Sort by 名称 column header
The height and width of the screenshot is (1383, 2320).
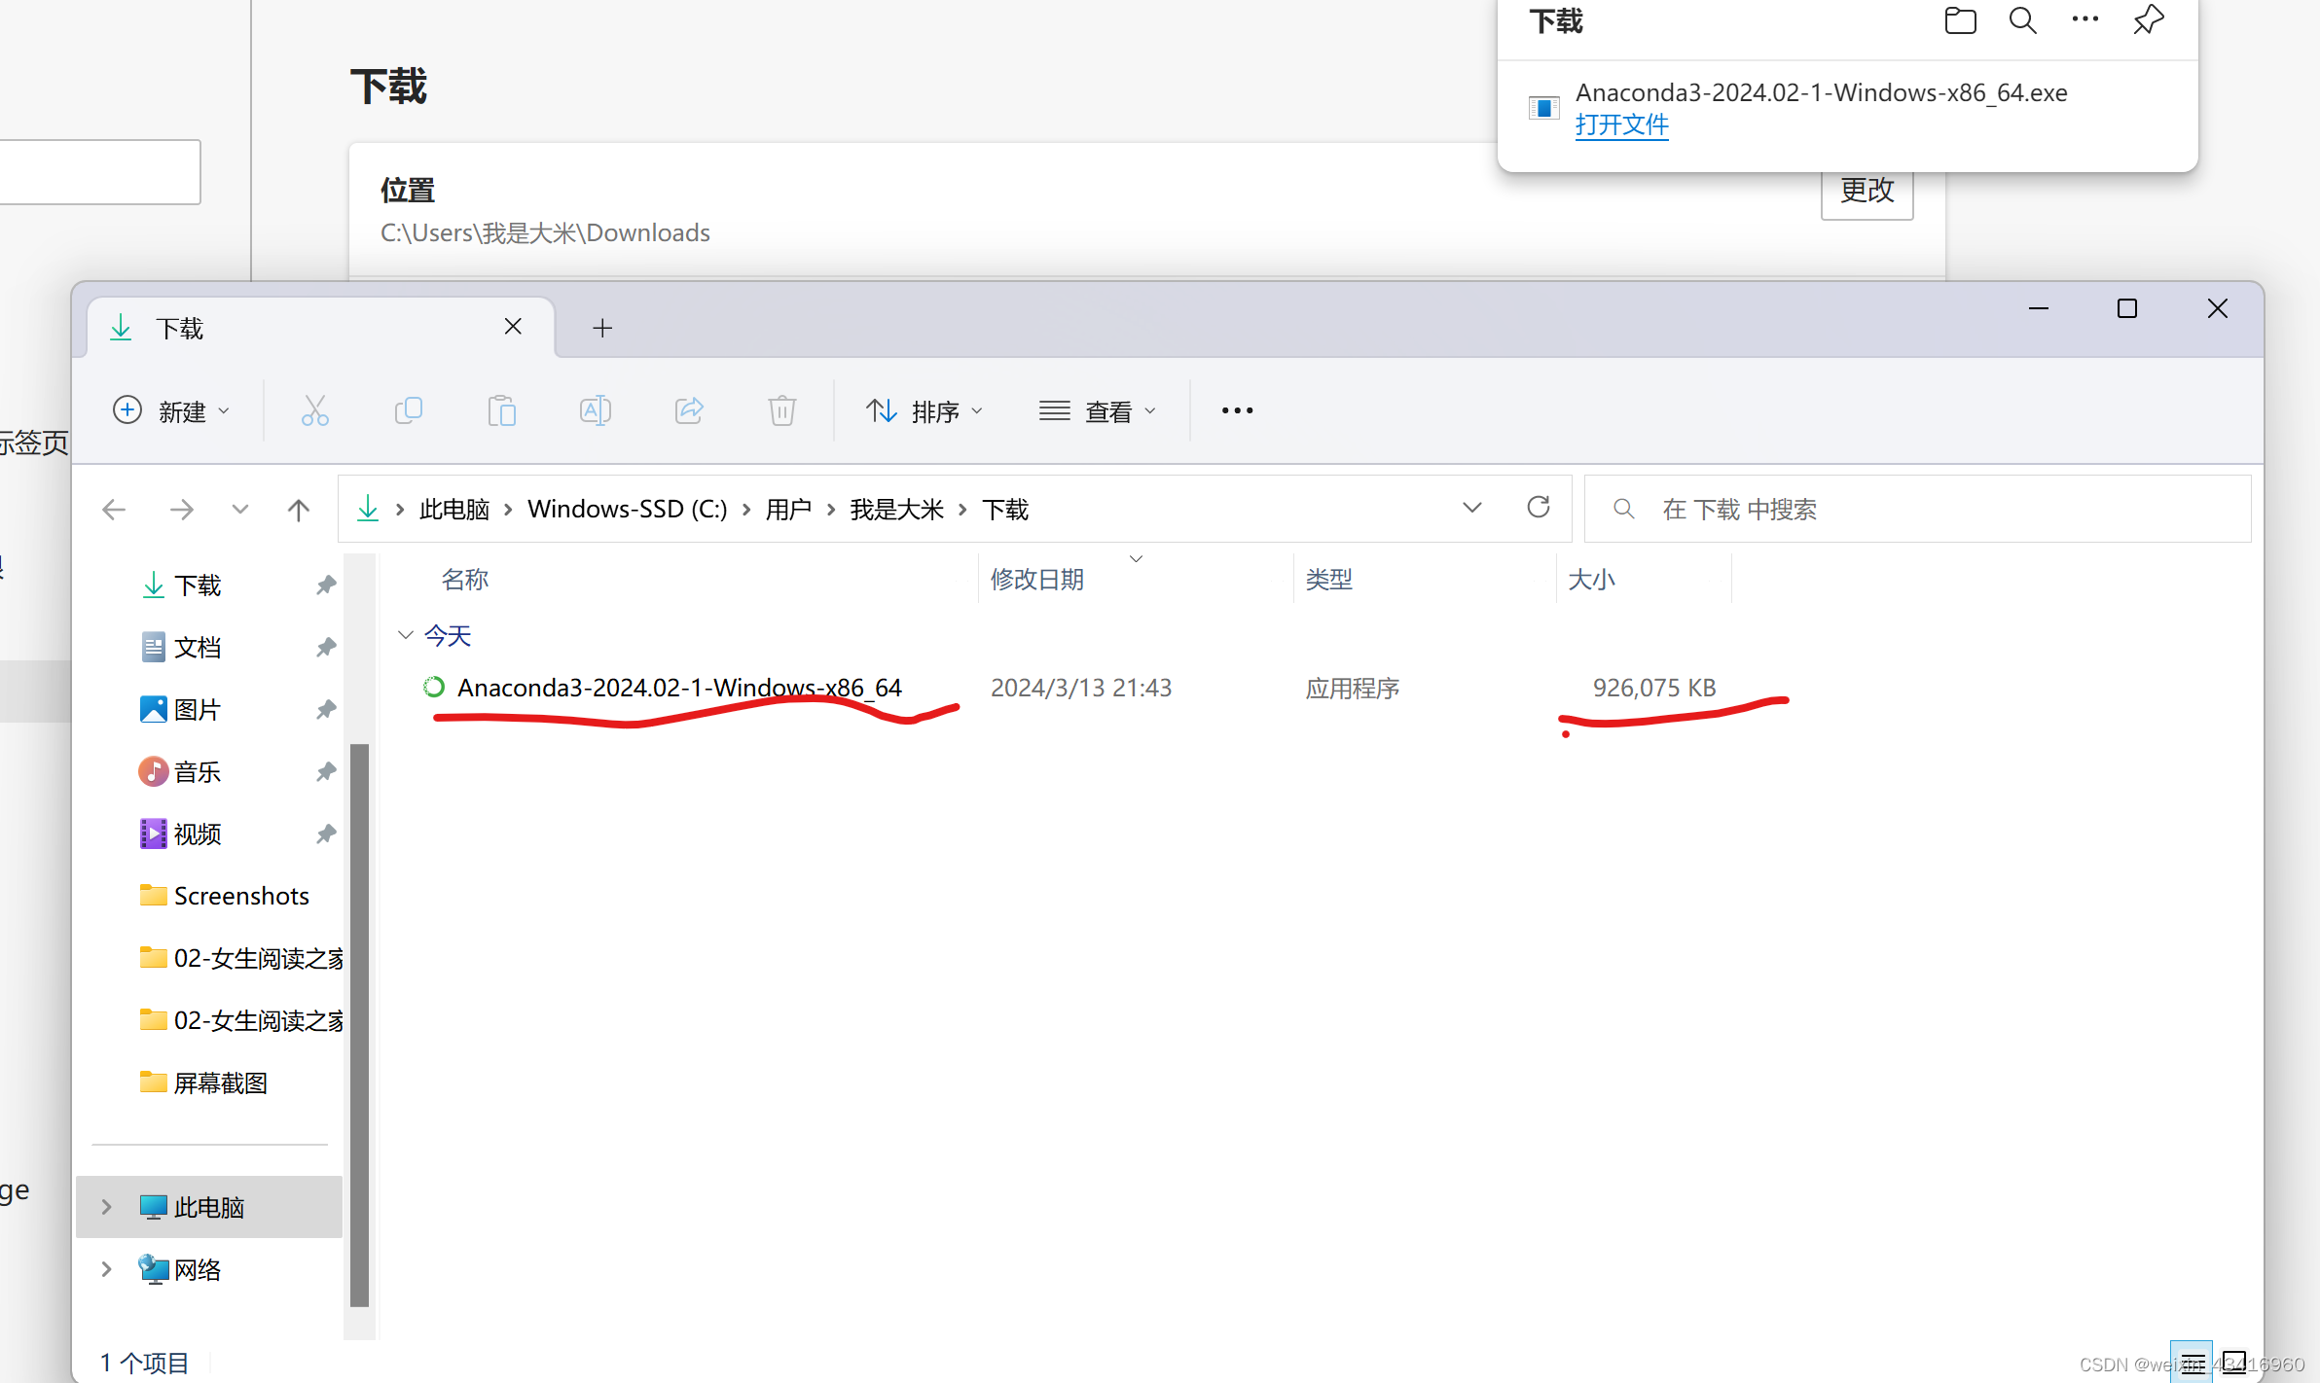pyautogui.click(x=465, y=580)
